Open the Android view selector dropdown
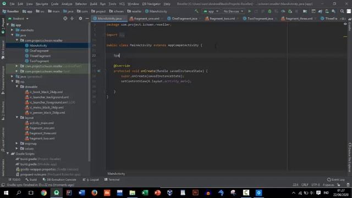 click(18, 19)
